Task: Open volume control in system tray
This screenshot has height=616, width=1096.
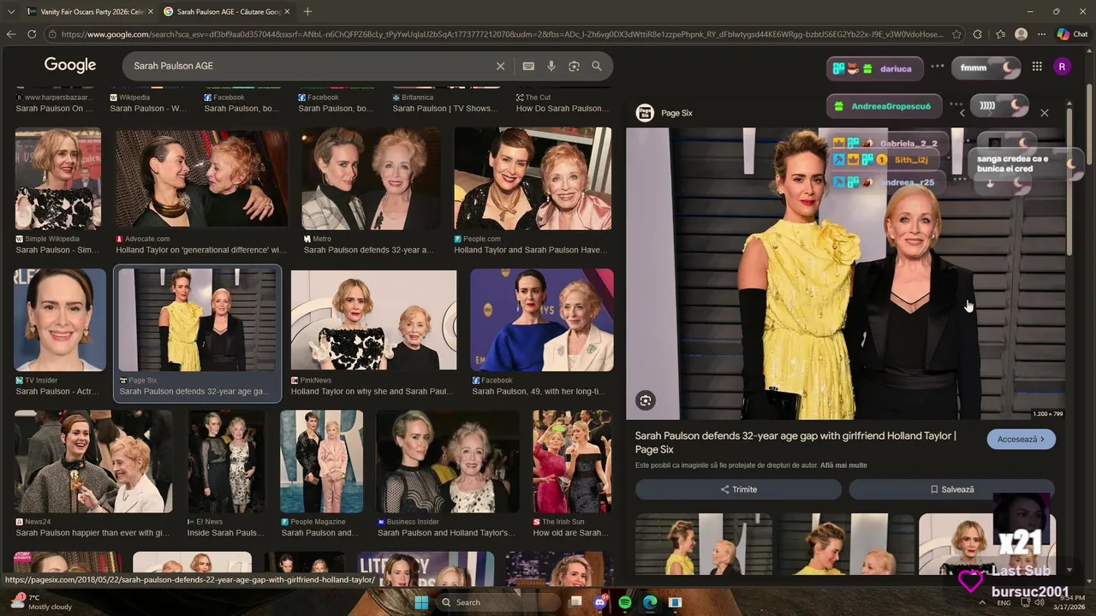Action: (1039, 603)
